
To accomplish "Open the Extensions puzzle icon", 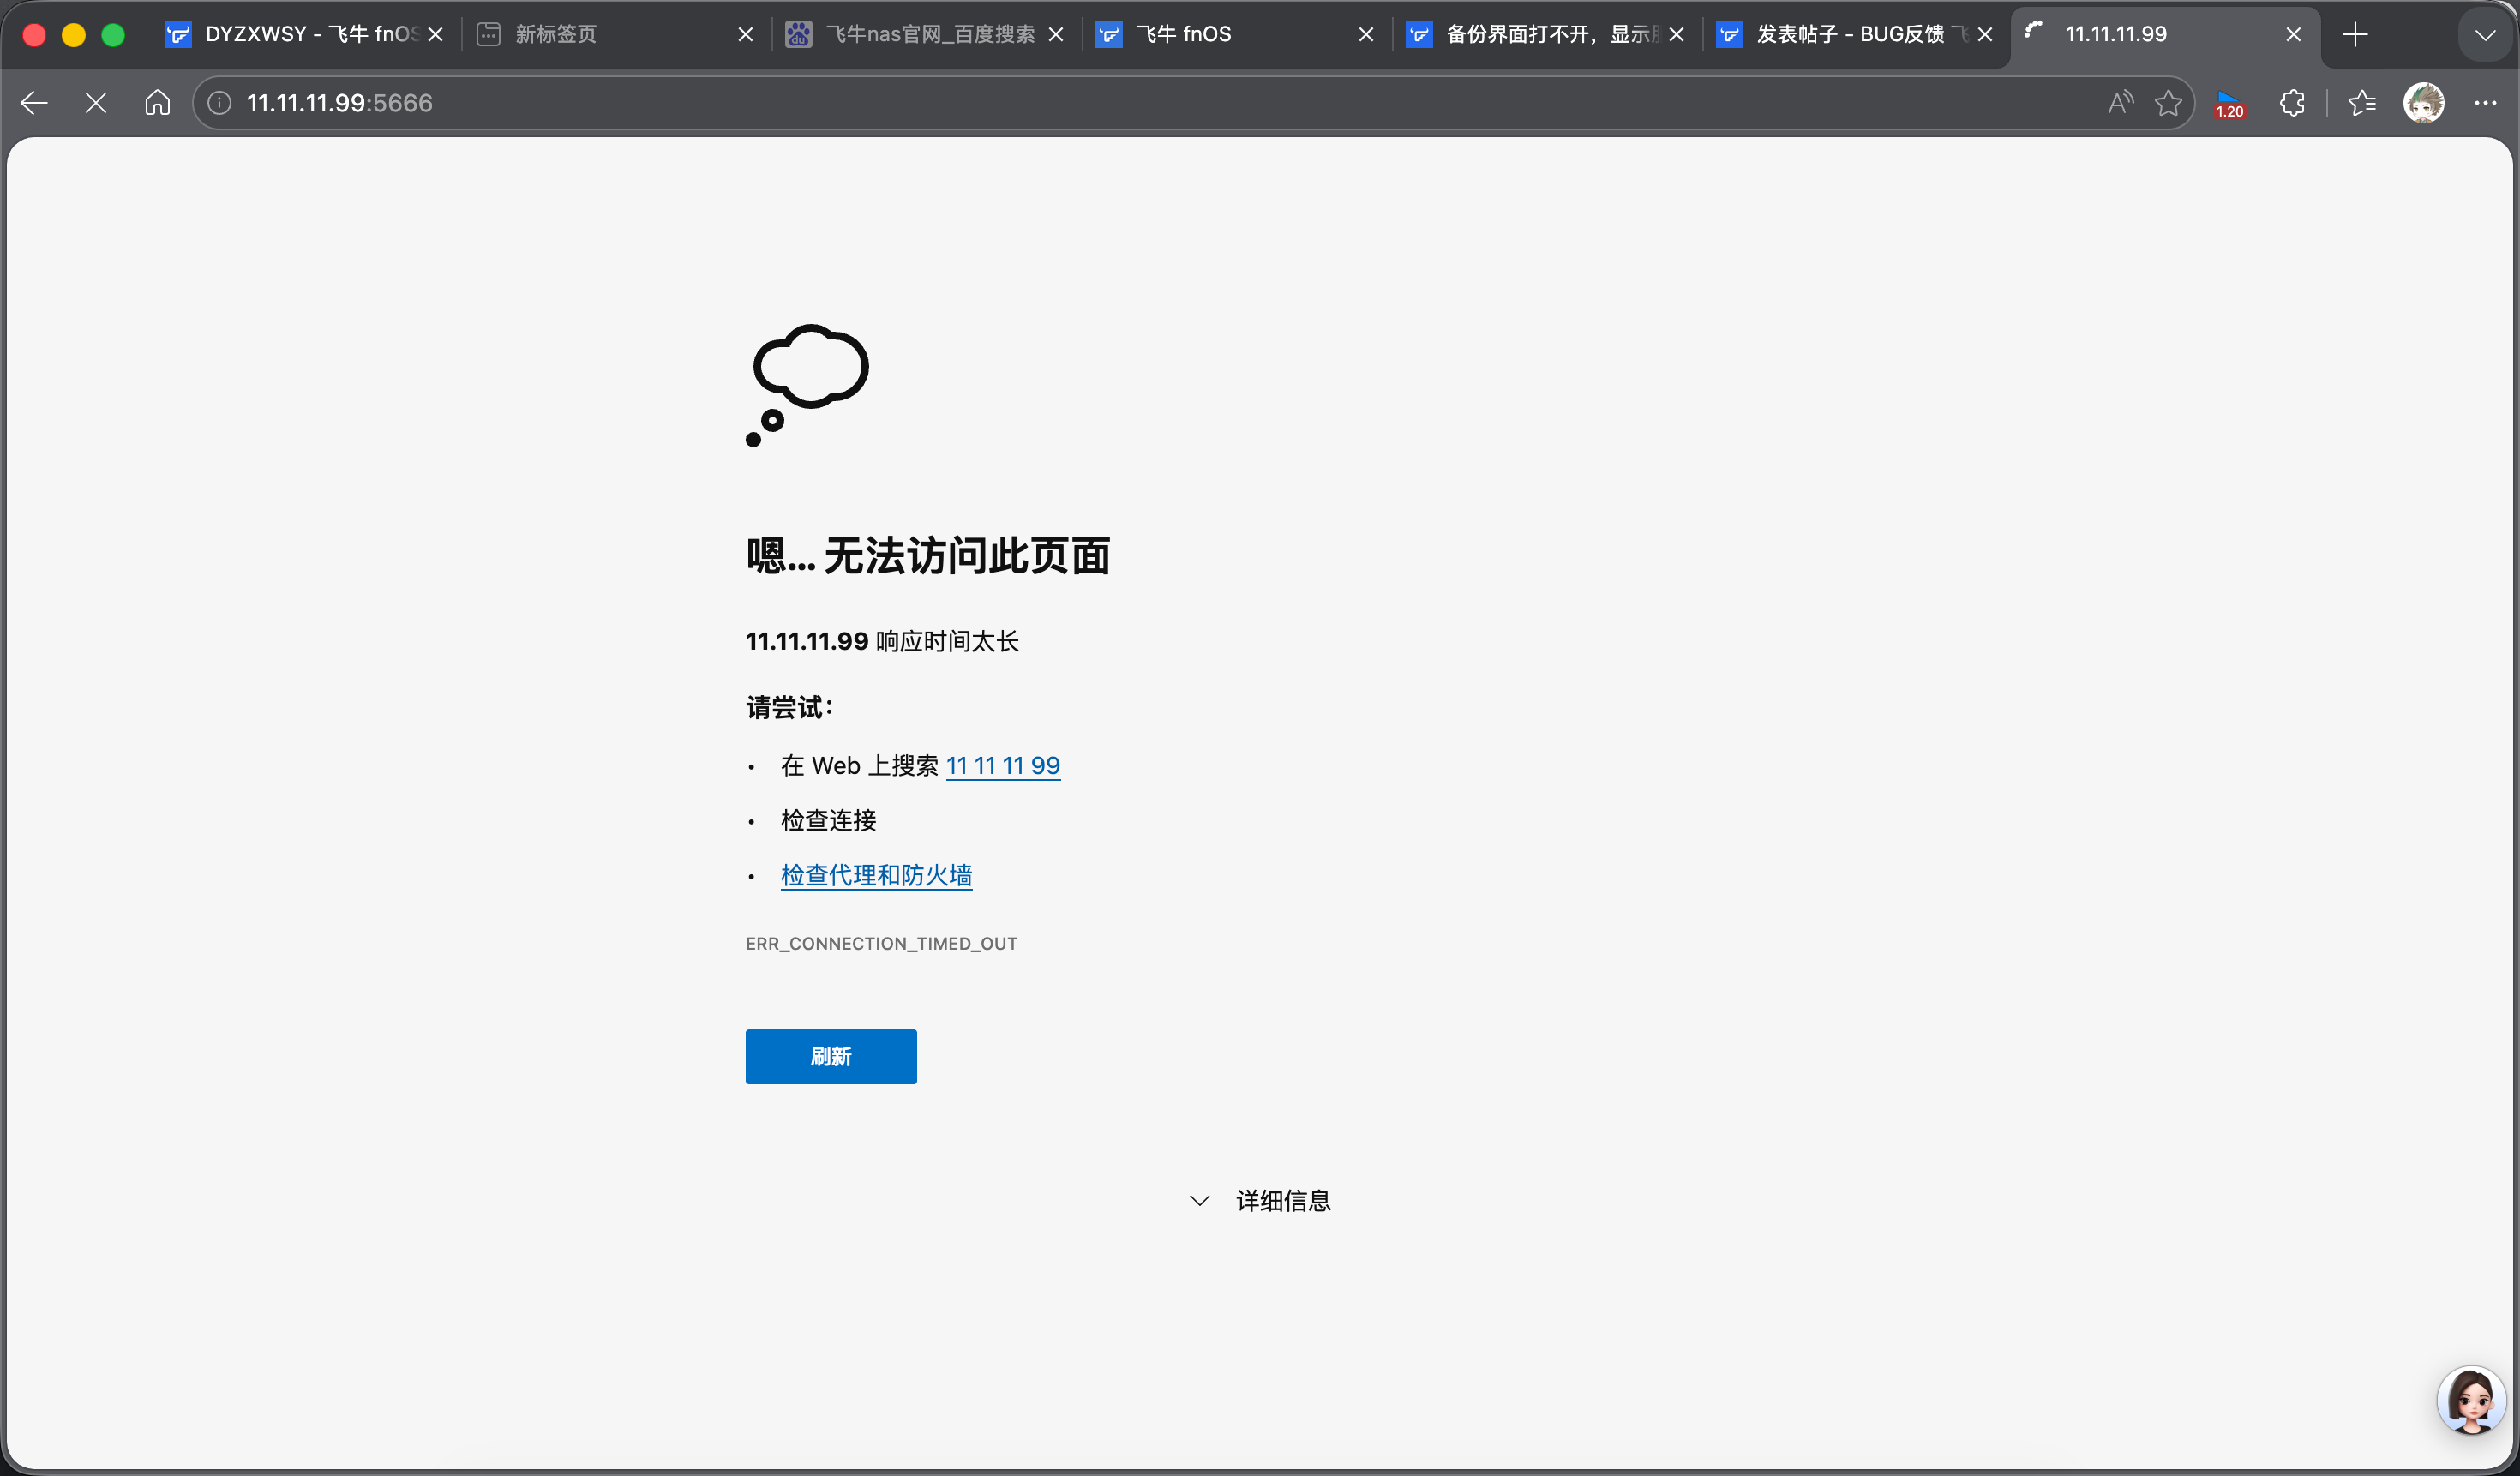I will coord(2292,102).
